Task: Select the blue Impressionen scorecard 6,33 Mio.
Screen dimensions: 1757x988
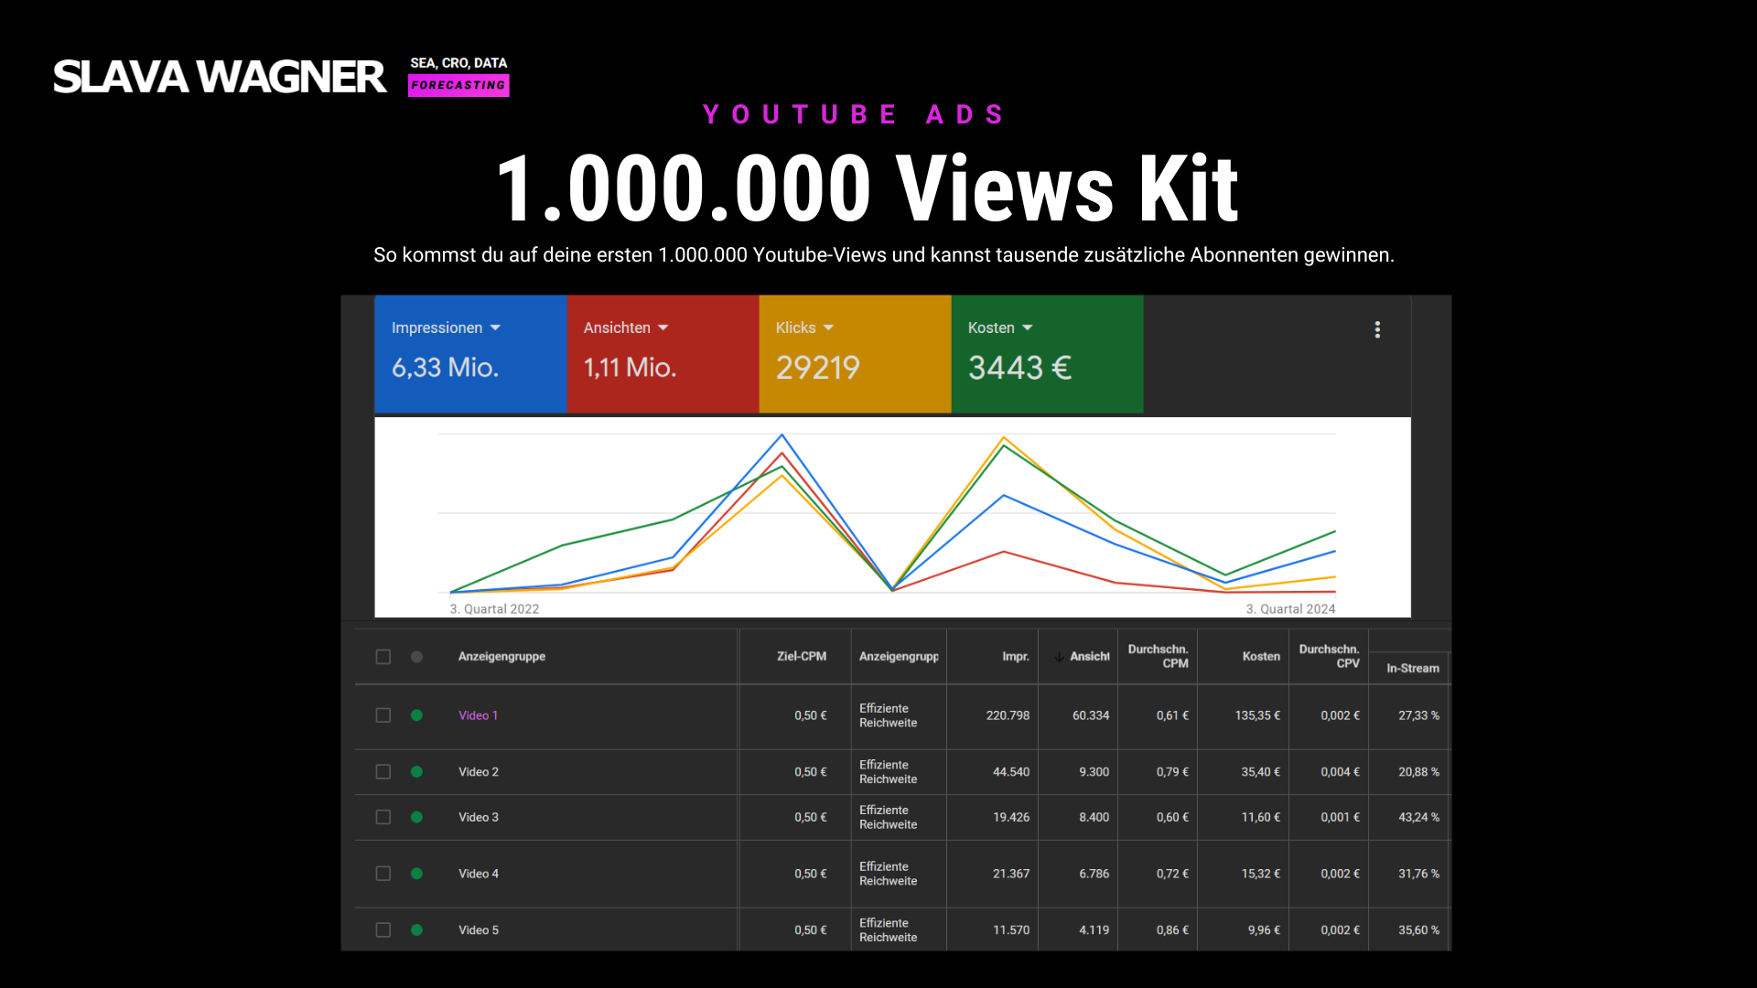Action: tap(470, 354)
